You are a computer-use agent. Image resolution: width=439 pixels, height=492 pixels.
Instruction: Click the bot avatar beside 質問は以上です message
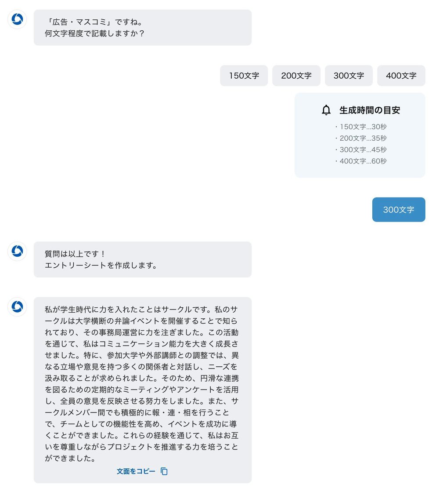coord(17,251)
